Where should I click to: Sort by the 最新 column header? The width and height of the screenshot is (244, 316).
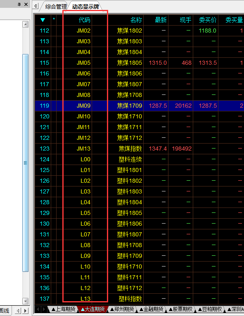pos(161,20)
